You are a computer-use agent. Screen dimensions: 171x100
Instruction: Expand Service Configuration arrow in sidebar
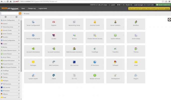(x=19, y=40)
